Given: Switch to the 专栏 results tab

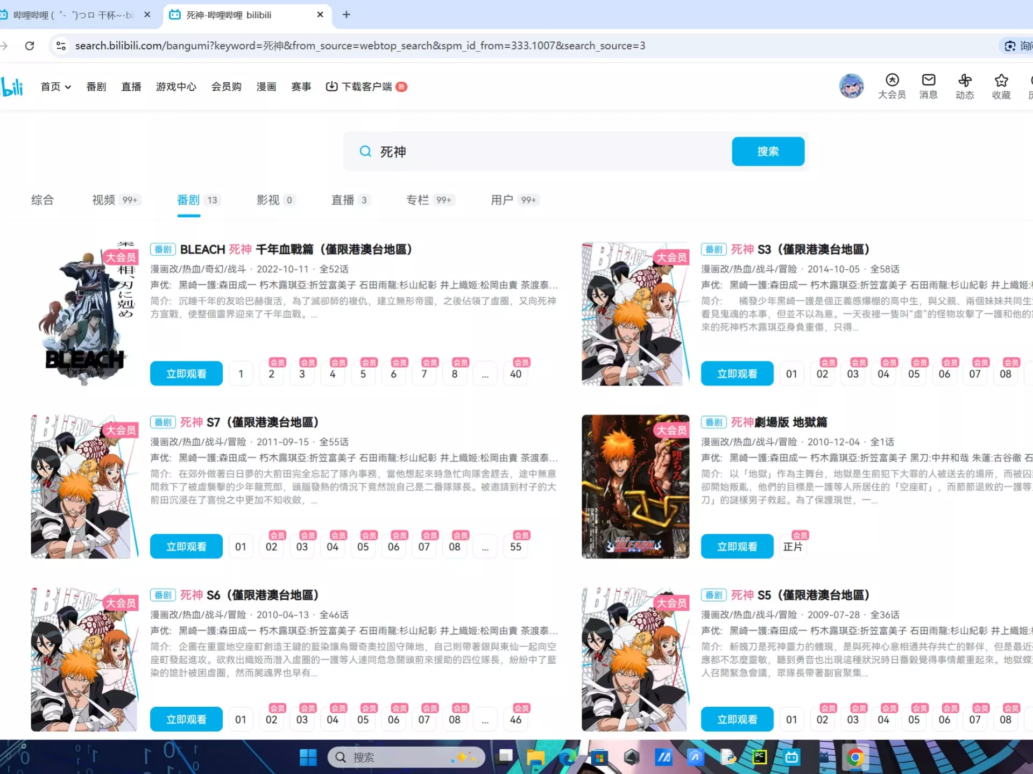Looking at the screenshot, I should 418,200.
